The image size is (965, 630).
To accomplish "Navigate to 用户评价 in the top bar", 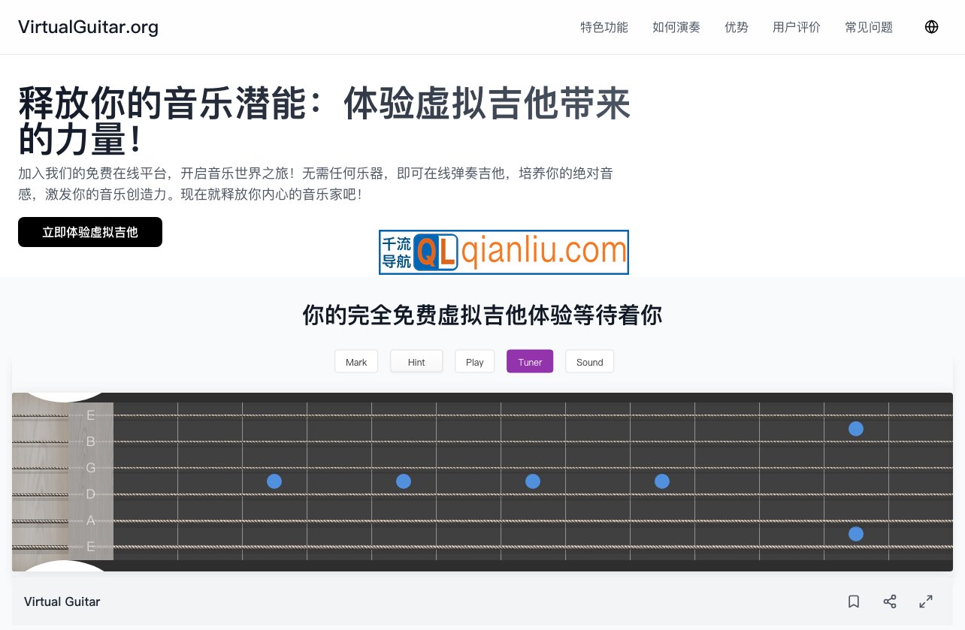I will [x=796, y=27].
